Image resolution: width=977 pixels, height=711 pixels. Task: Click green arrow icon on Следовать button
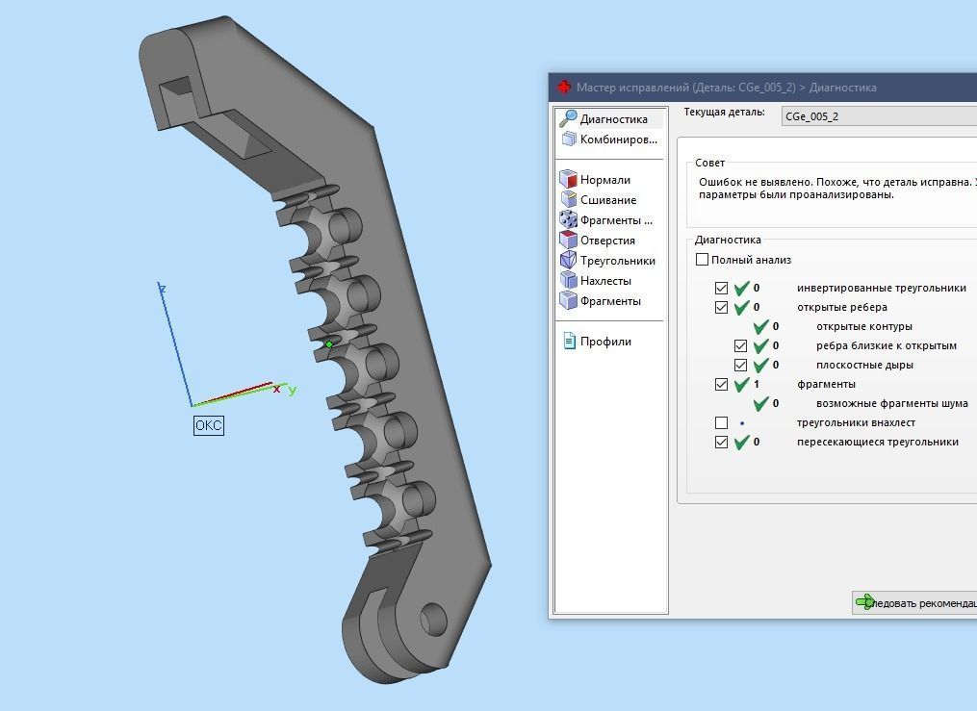[x=864, y=602]
